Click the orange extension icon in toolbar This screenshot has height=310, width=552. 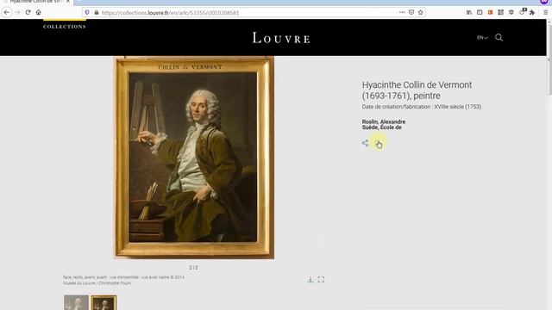pyautogui.click(x=490, y=12)
